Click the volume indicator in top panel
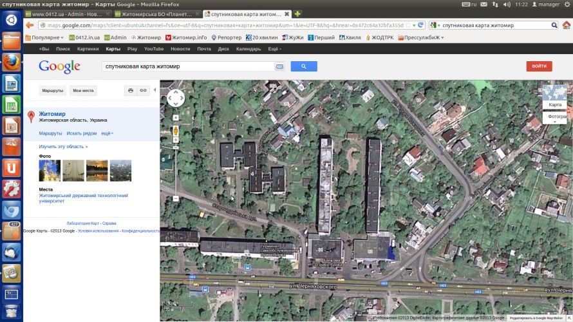Viewport: 573px width, 322px height. 507,5
